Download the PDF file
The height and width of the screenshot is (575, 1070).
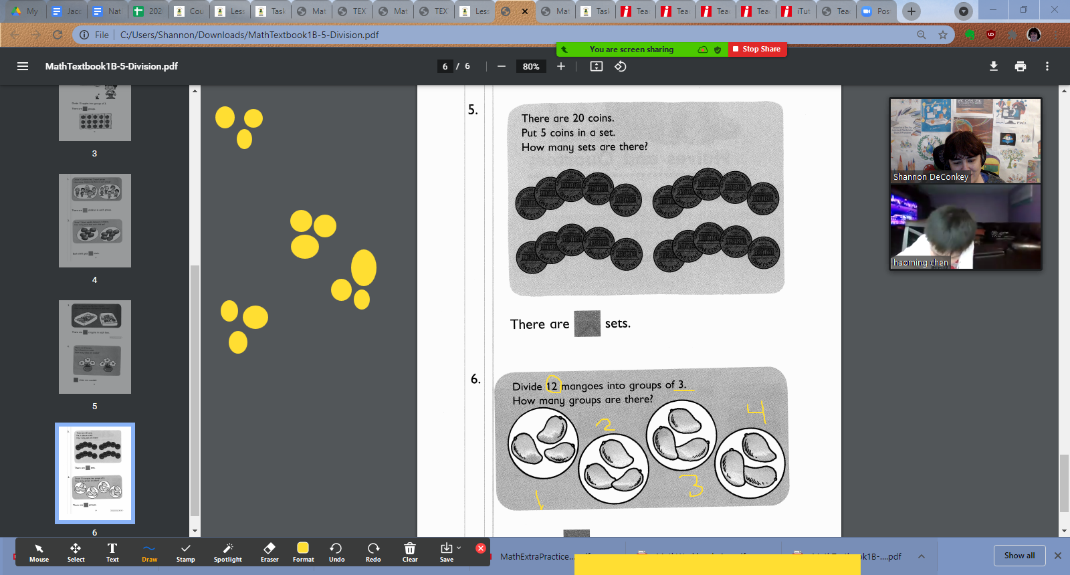994,66
